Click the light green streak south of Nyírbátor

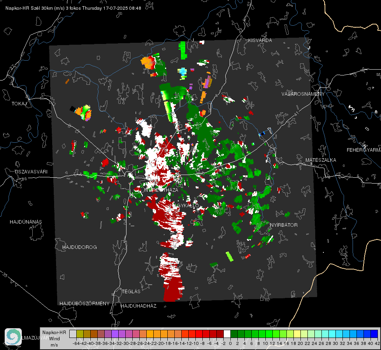[x=229, y=257]
